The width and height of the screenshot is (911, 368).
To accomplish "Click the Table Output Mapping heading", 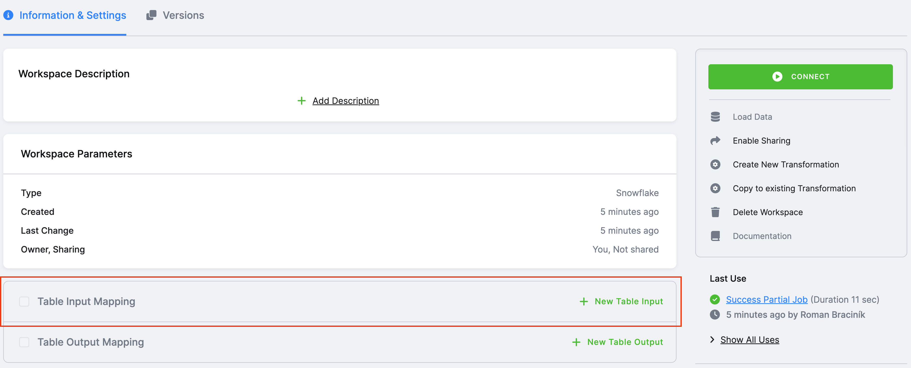I will 91,342.
